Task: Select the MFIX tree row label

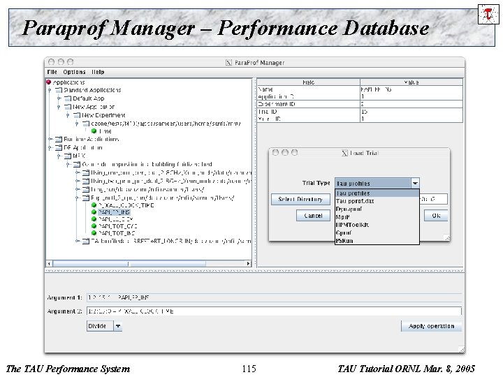Action: tap(79, 156)
